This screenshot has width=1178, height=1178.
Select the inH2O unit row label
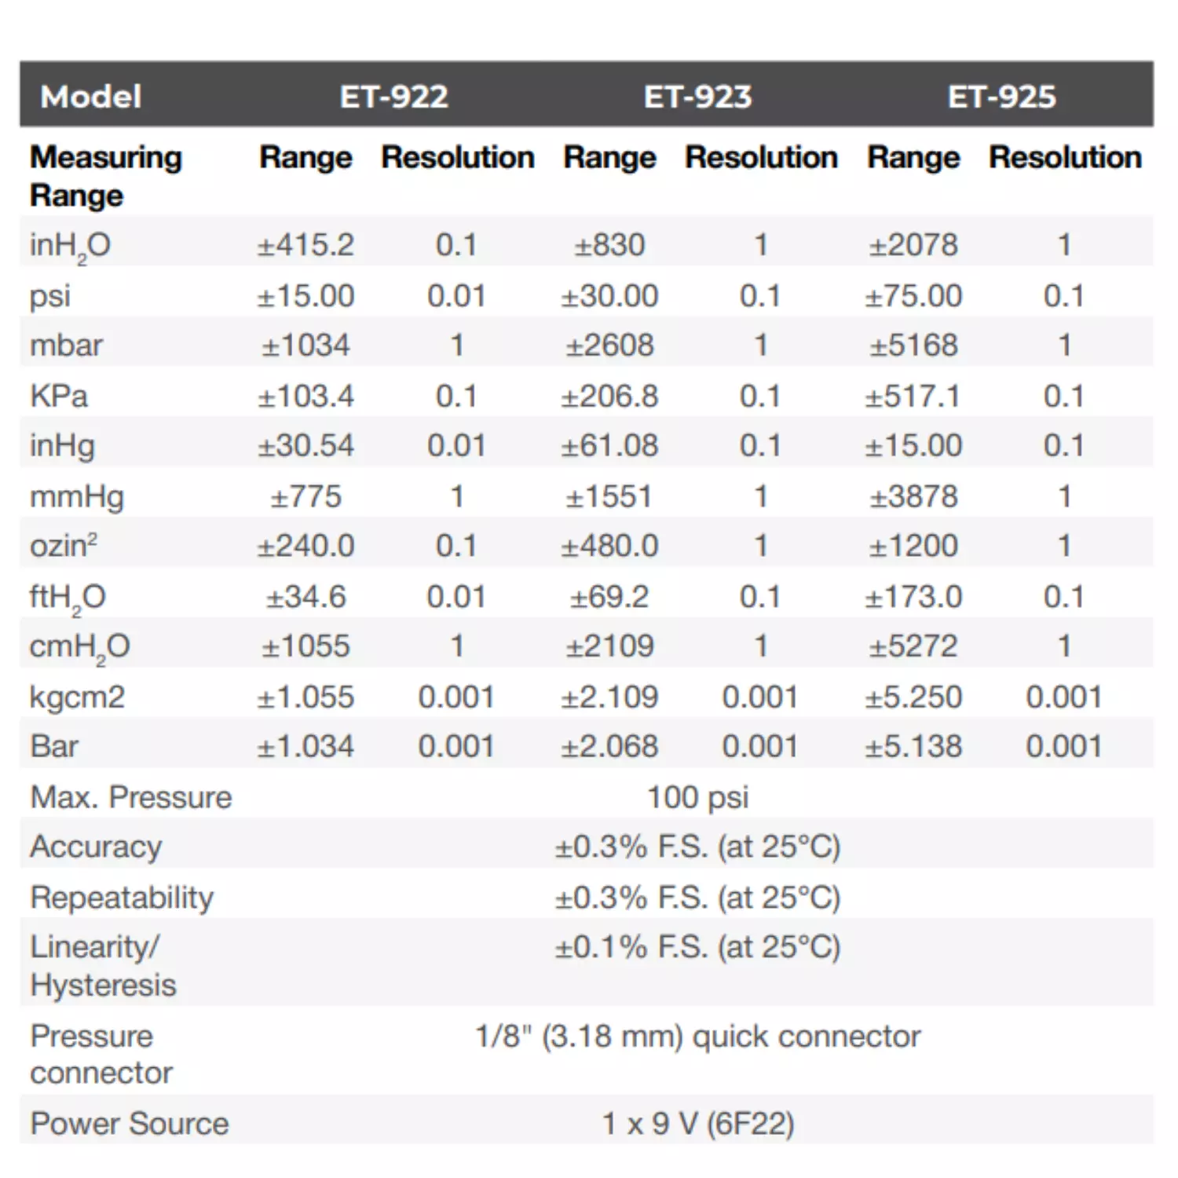[x=70, y=246]
